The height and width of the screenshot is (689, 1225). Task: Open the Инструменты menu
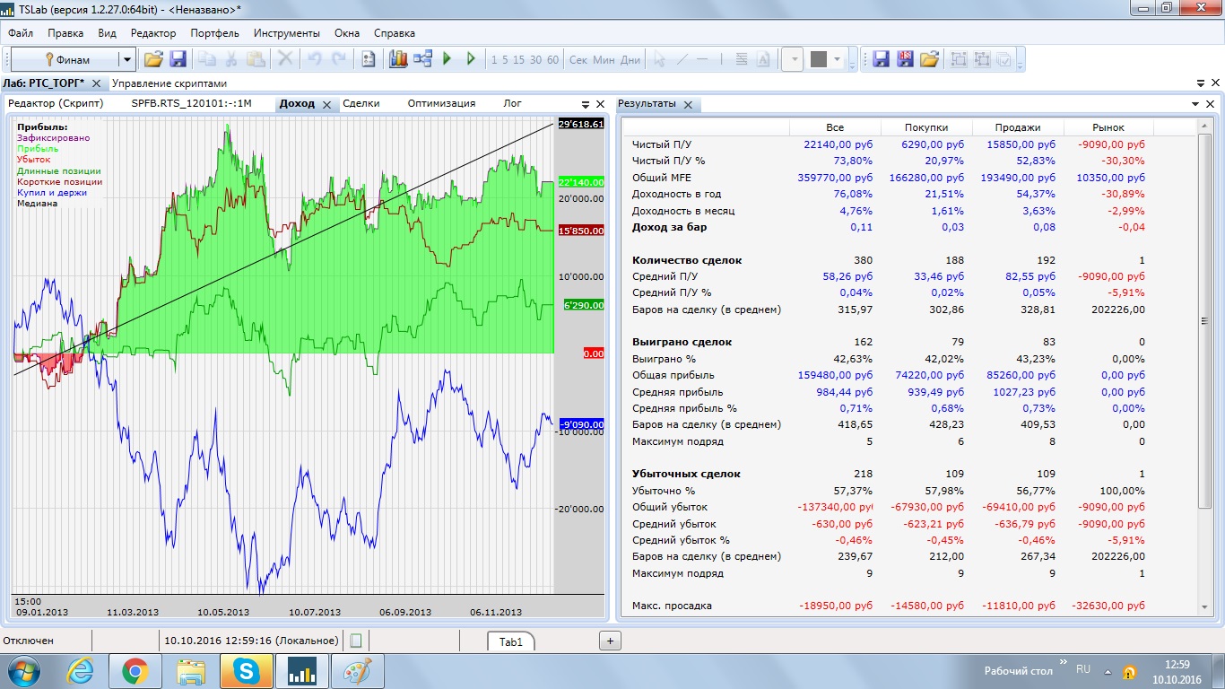point(286,33)
